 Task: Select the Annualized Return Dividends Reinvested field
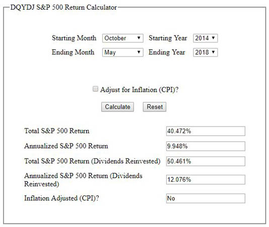click(206, 180)
